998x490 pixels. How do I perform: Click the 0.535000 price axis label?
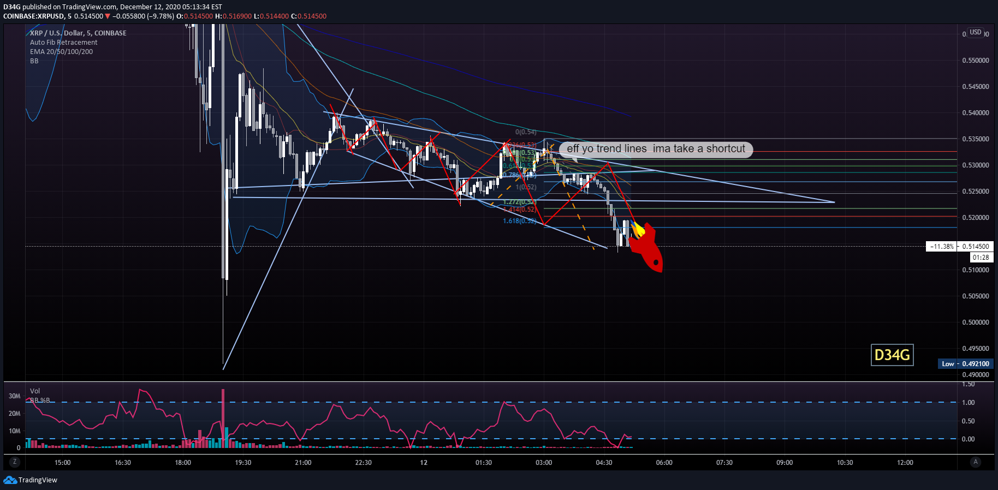[x=976, y=139]
